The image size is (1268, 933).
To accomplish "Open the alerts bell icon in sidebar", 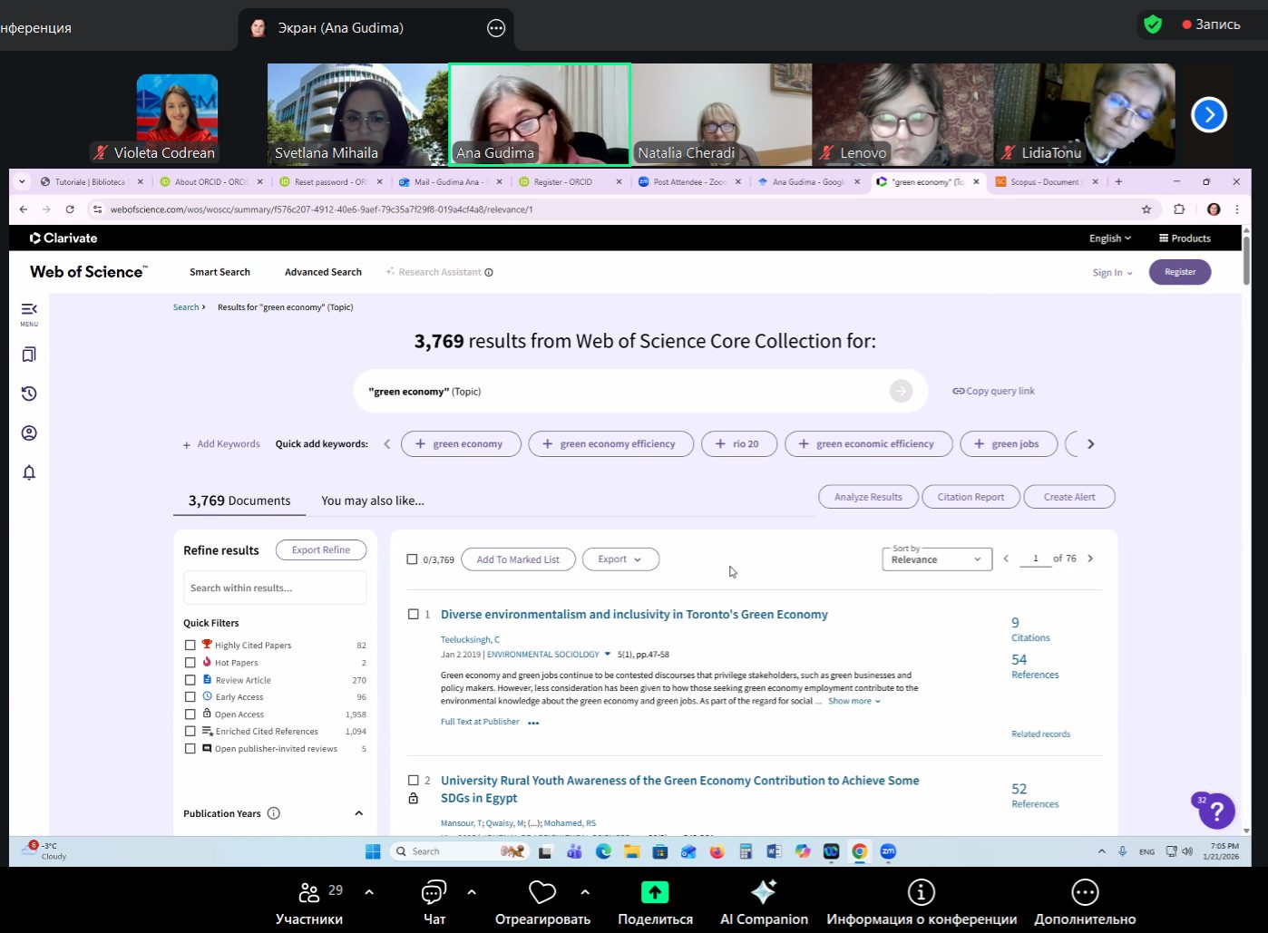I will (x=29, y=472).
